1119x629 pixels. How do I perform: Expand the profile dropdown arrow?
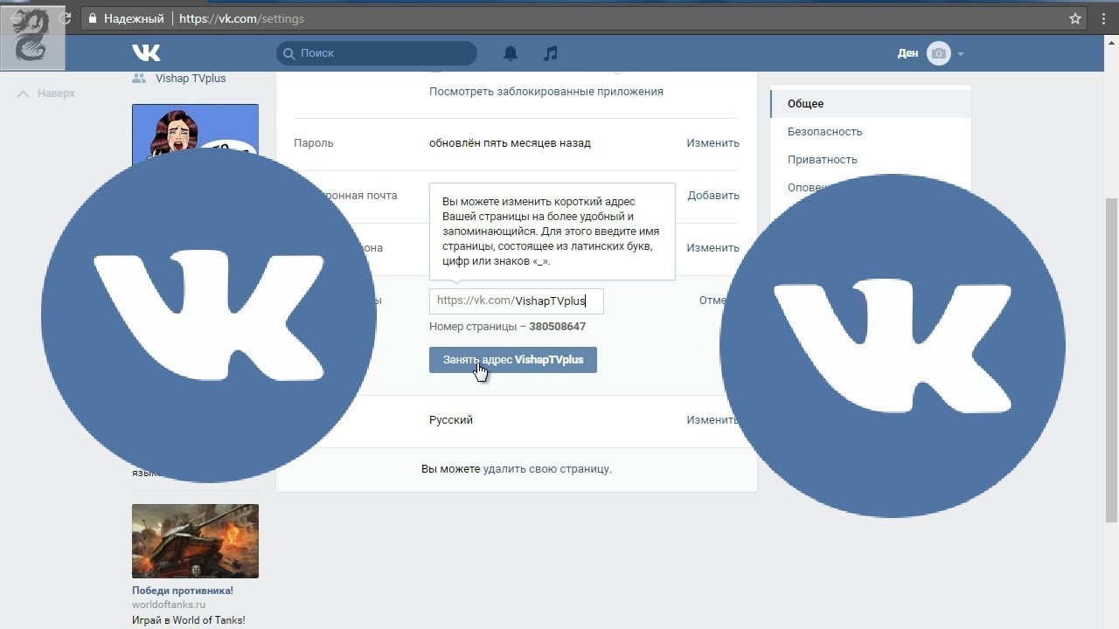tap(960, 54)
